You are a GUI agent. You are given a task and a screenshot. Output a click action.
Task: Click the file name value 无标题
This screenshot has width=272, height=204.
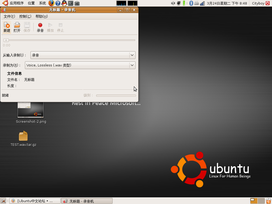pyautogui.click(x=29, y=80)
